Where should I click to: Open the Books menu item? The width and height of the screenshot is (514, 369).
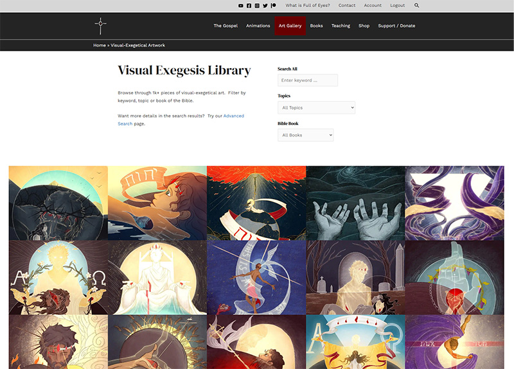pyautogui.click(x=316, y=26)
